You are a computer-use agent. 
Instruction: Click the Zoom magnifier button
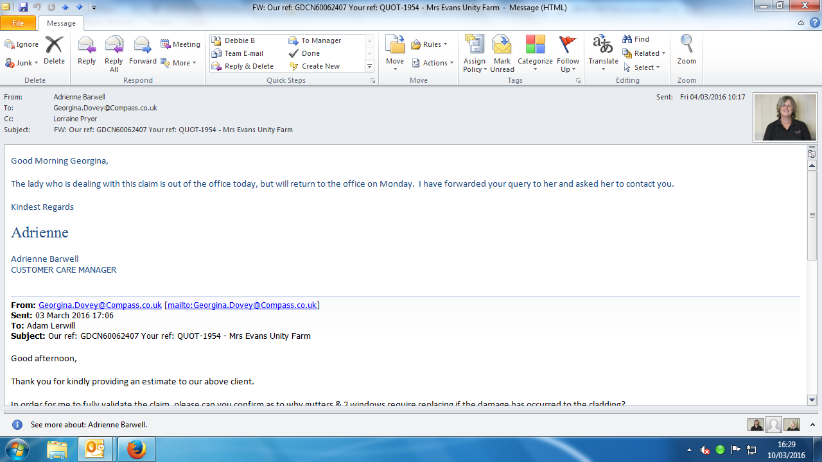686,50
